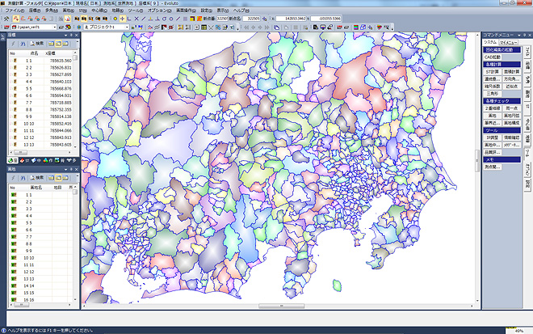The width and height of the screenshot is (533, 334).
Task: Click the red R icon in toolbar
Action: (199, 19)
